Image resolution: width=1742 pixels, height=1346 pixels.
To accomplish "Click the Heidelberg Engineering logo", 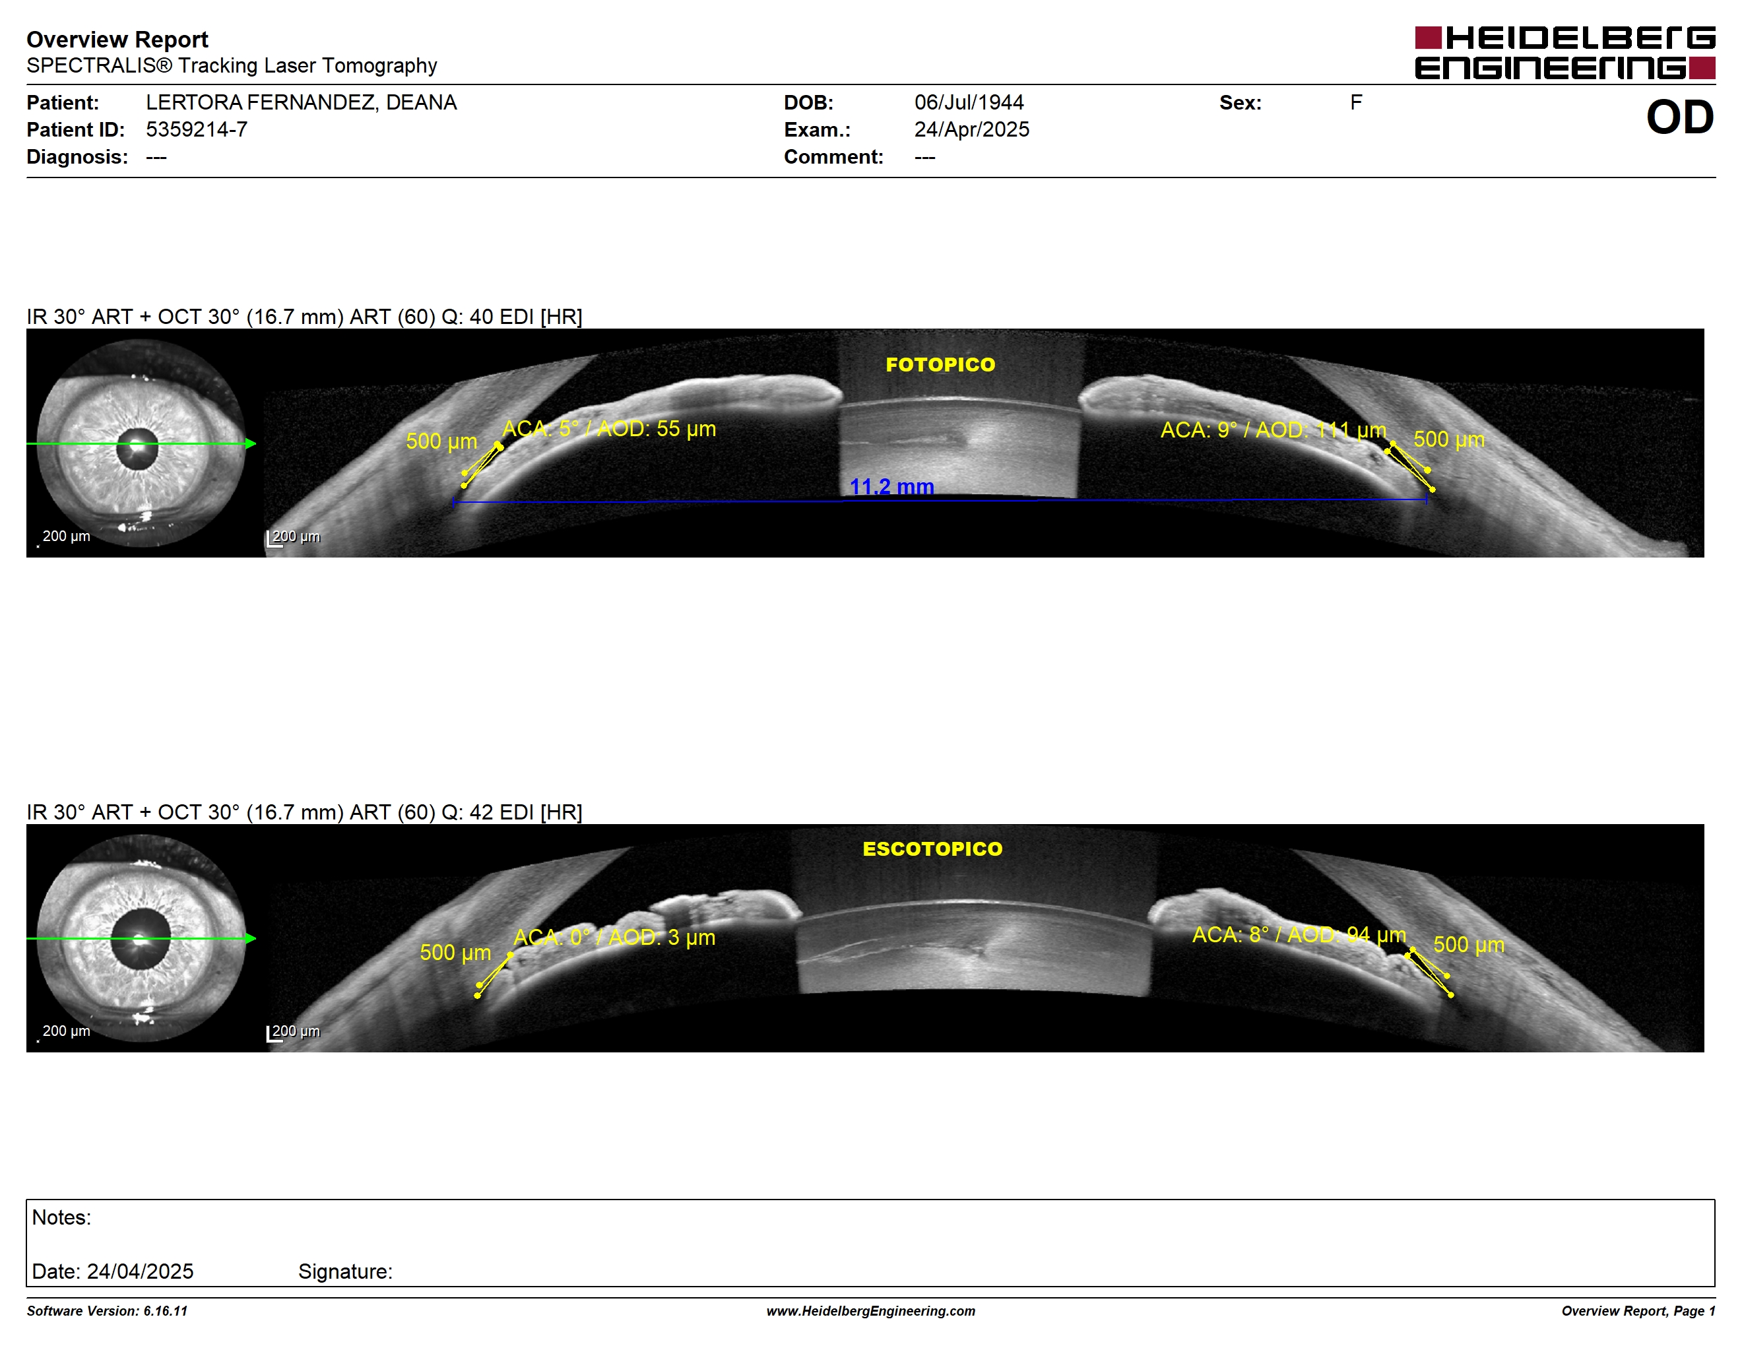I will pos(1564,53).
